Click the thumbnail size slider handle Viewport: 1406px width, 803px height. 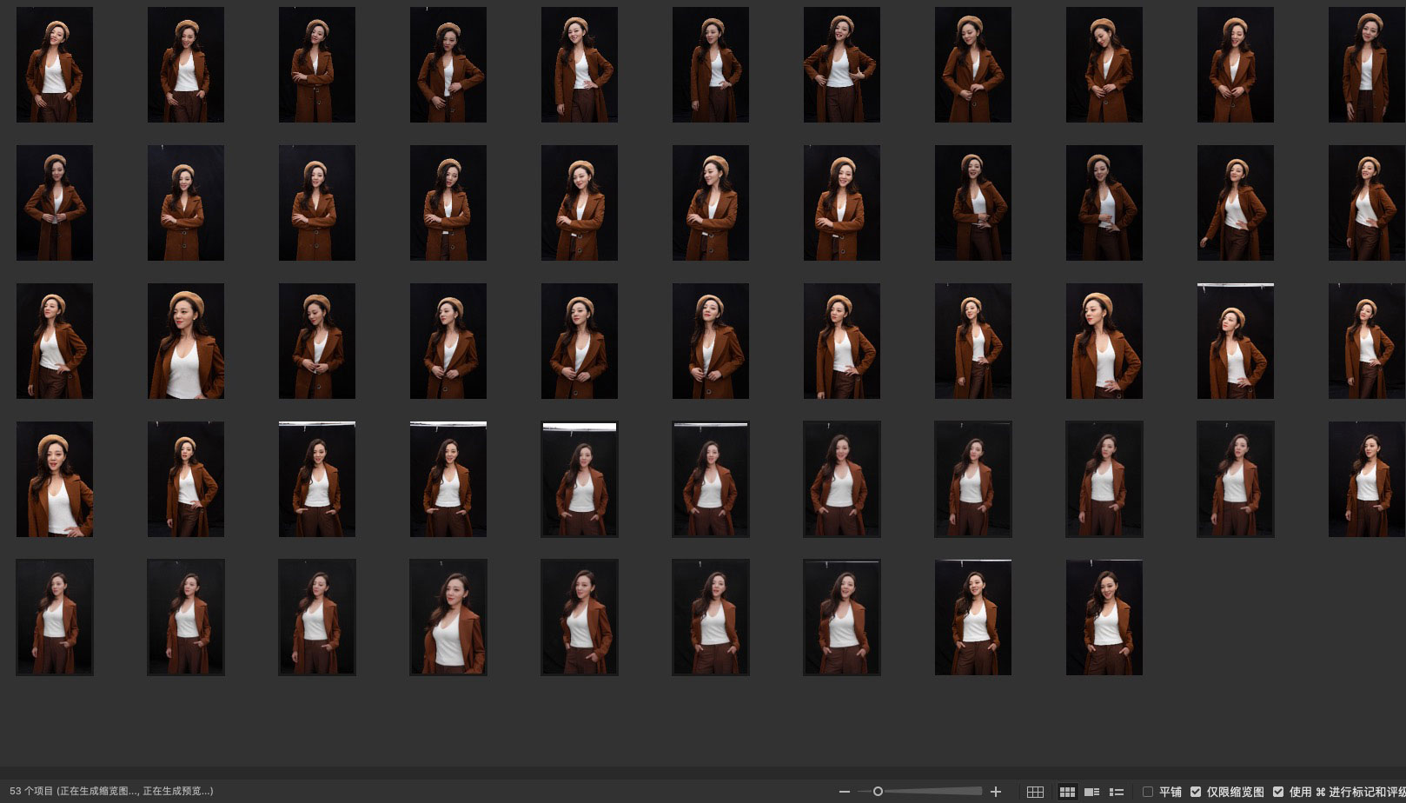click(x=878, y=792)
